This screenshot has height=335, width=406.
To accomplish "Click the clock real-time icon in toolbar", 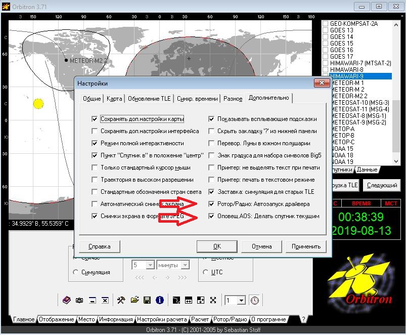I will [x=255, y=300].
